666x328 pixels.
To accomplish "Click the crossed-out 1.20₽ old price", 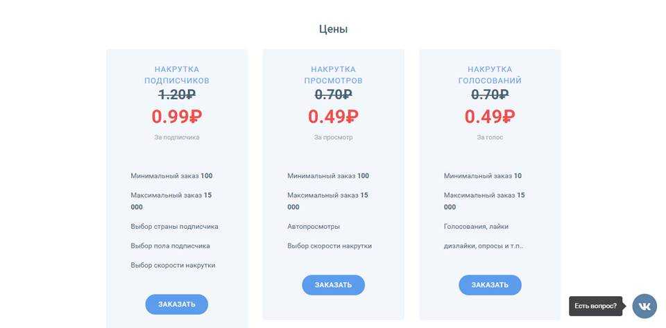I will [176, 94].
